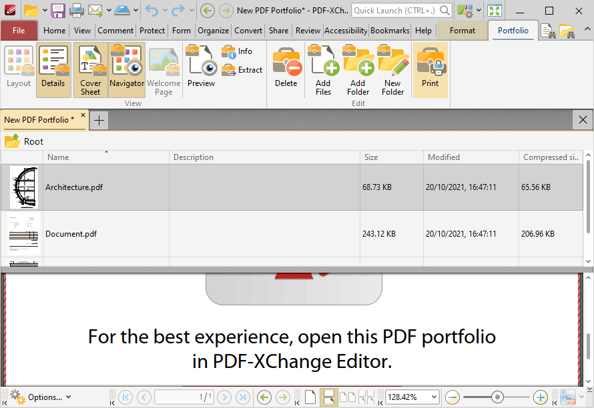Click the search folder binoculars icon

567,31
